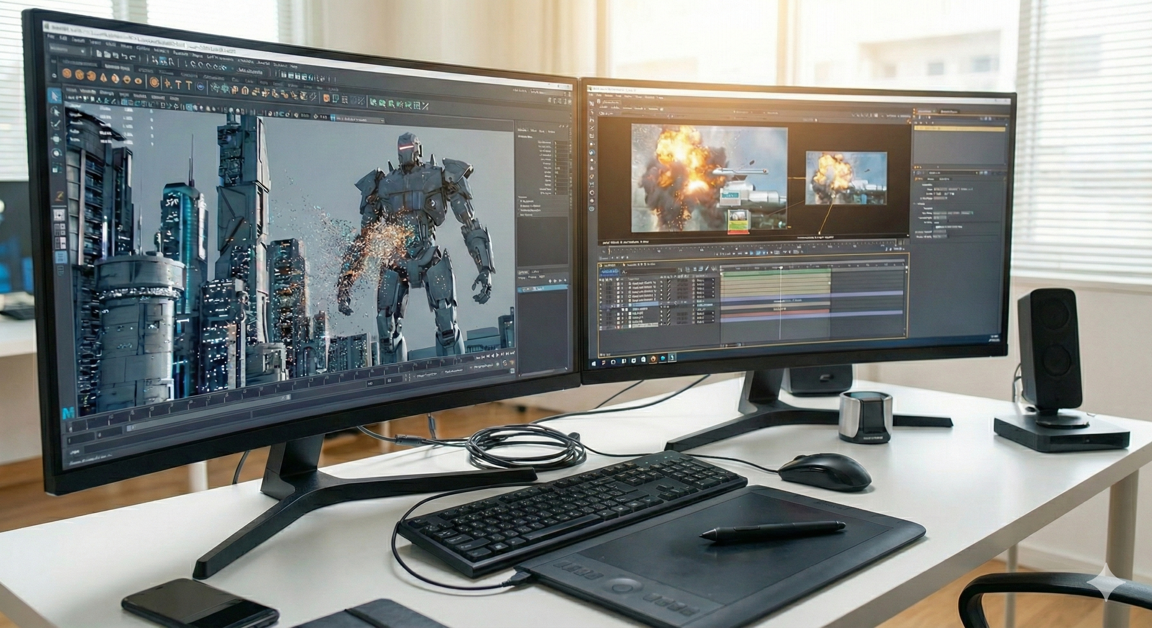Click the orange Firefox-style taskbar icon
Viewport: 1152px width, 628px height.
pos(653,359)
